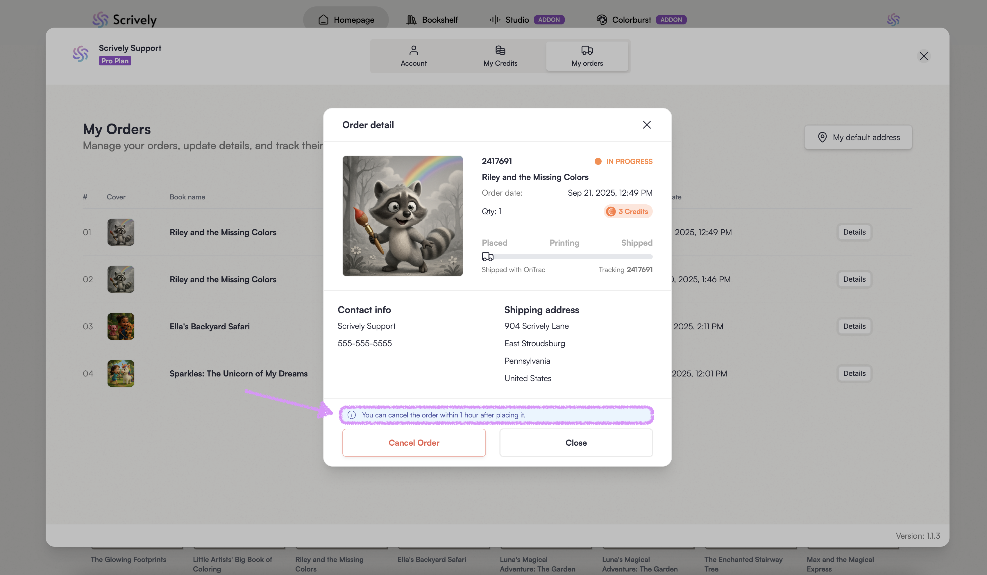Viewport: 987px width, 575px height.
Task: Open Details for Ella's Backyard Safari order
Action: [x=854, y=326]
